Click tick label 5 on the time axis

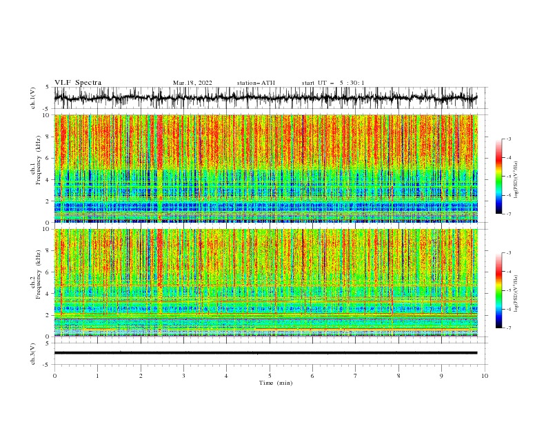coord(270,376)
